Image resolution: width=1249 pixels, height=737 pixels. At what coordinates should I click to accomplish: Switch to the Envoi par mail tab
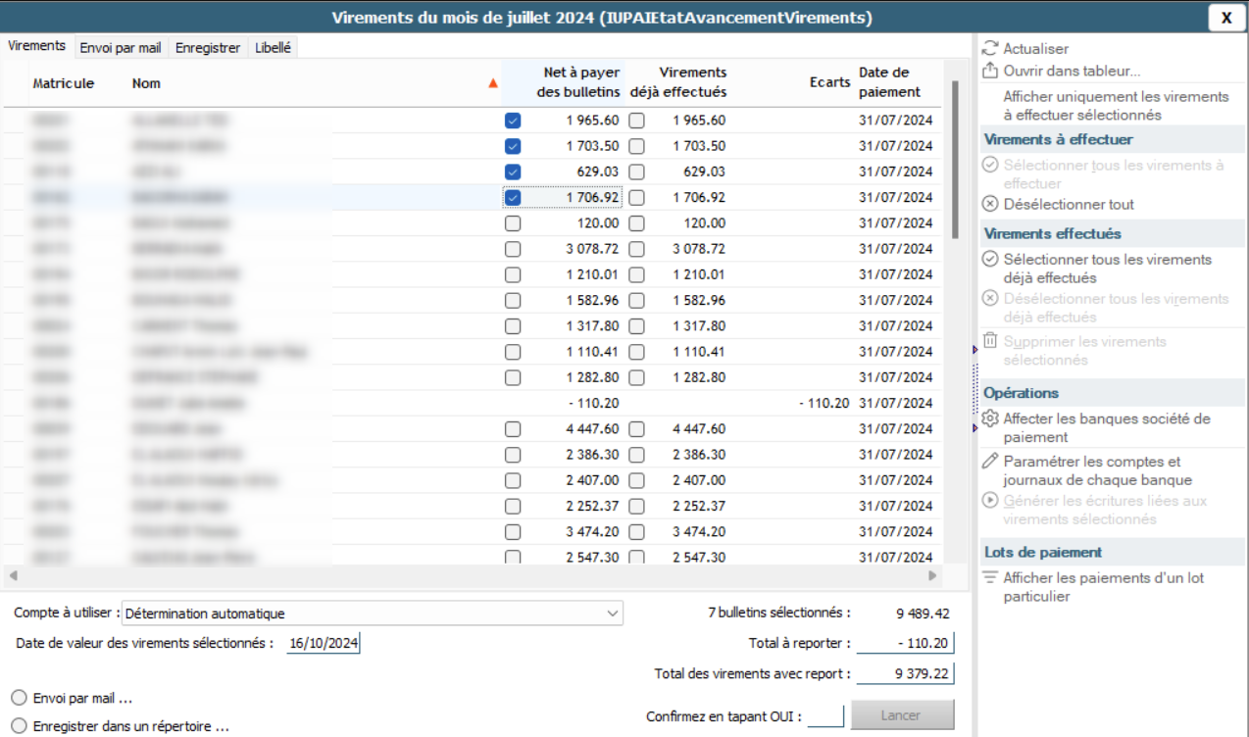point(121,47)
